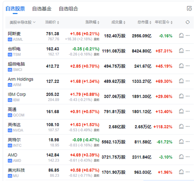Open more options for ARM row
Image resolution: width=194 pixels, height=181 pixels.
point(188,81)
